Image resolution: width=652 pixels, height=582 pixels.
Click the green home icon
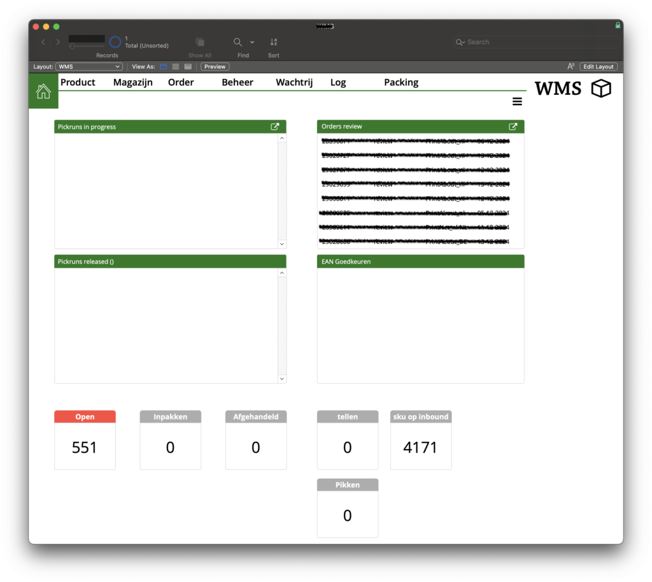[43, 91]
